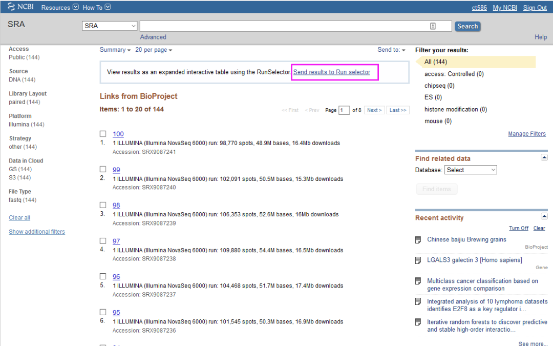Click document icon beside LGALS3 galectin 3
553x346 pixels.
(418, 260)
